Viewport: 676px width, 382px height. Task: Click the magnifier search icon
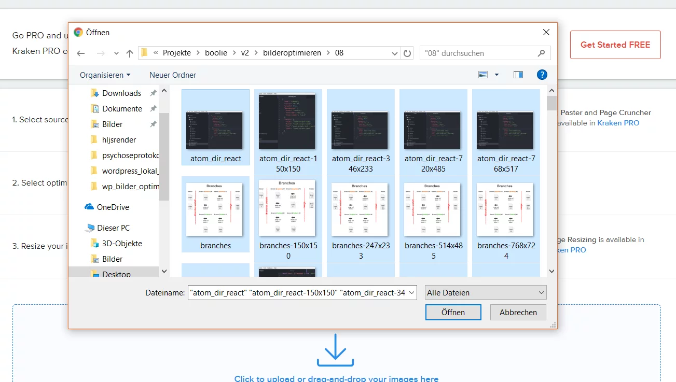(541, 53)
